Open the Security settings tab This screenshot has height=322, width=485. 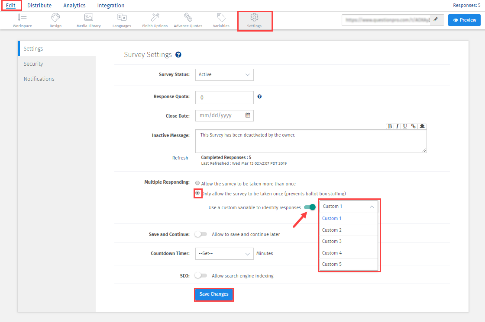[x=33, y=64]
